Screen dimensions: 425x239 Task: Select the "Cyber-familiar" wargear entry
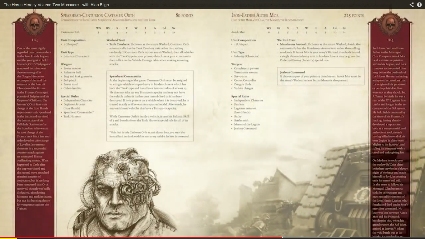[72, 88]
